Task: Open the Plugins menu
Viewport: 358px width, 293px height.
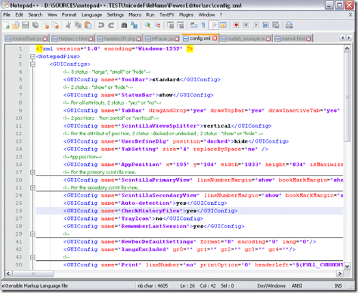Action: click(186, 15)
